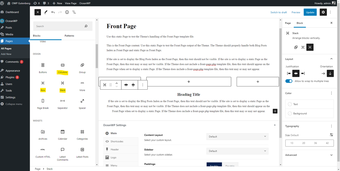The image size is (340, 171).
Task: Open the document Details info icon
Action: [67, 12]
